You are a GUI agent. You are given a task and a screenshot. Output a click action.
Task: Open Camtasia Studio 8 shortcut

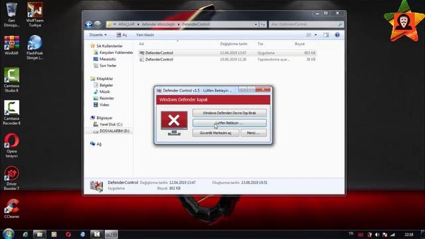click(11, 80)
